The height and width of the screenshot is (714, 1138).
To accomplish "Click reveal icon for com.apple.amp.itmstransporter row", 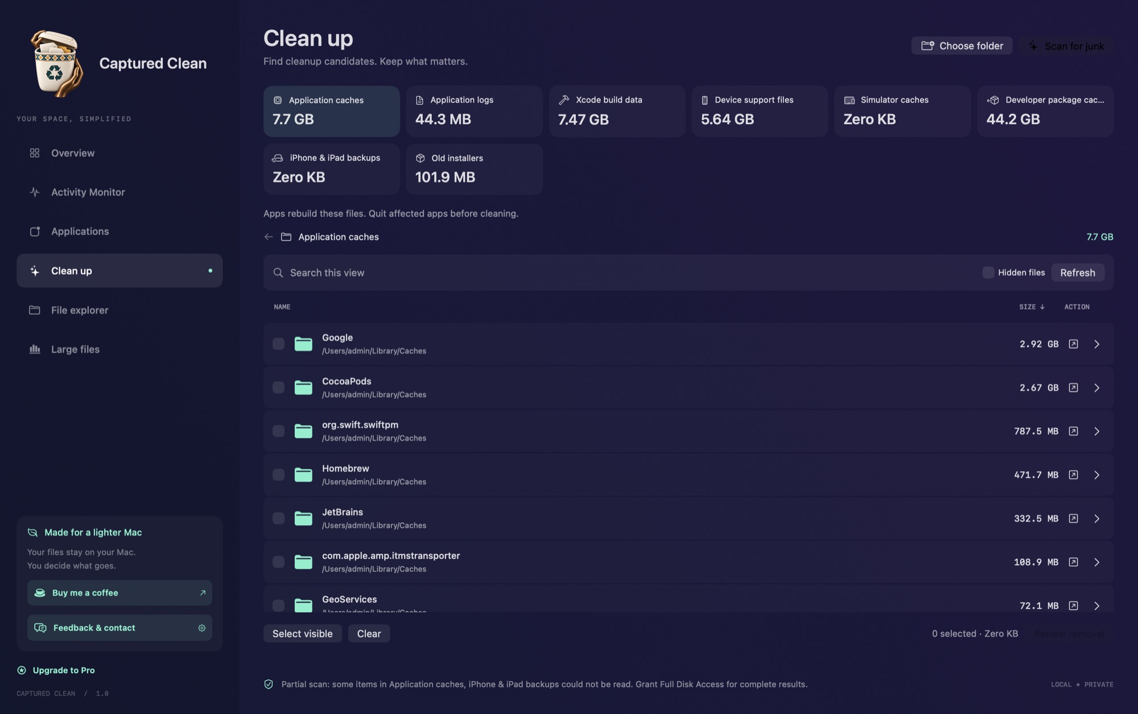I will coord(1073,562).
